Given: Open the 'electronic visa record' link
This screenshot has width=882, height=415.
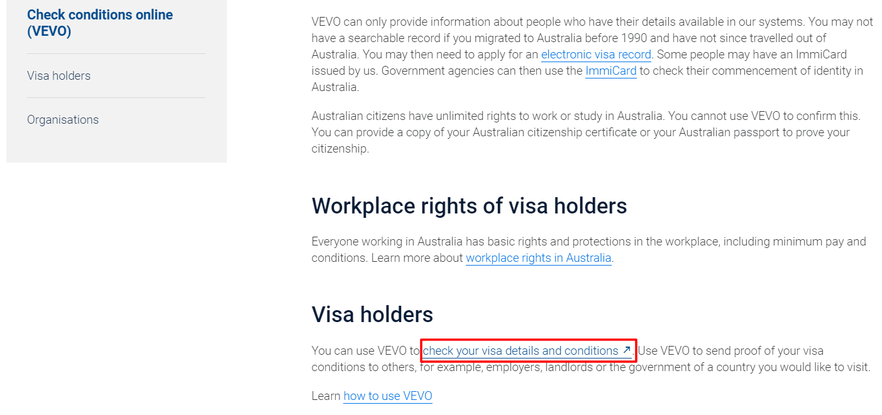Looking at the screenshot, I should pyautogui.click(x=596, y=55).
